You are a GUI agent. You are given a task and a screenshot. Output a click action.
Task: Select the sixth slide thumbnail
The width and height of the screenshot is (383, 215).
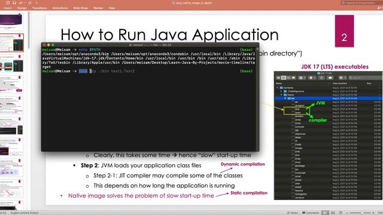11,126
